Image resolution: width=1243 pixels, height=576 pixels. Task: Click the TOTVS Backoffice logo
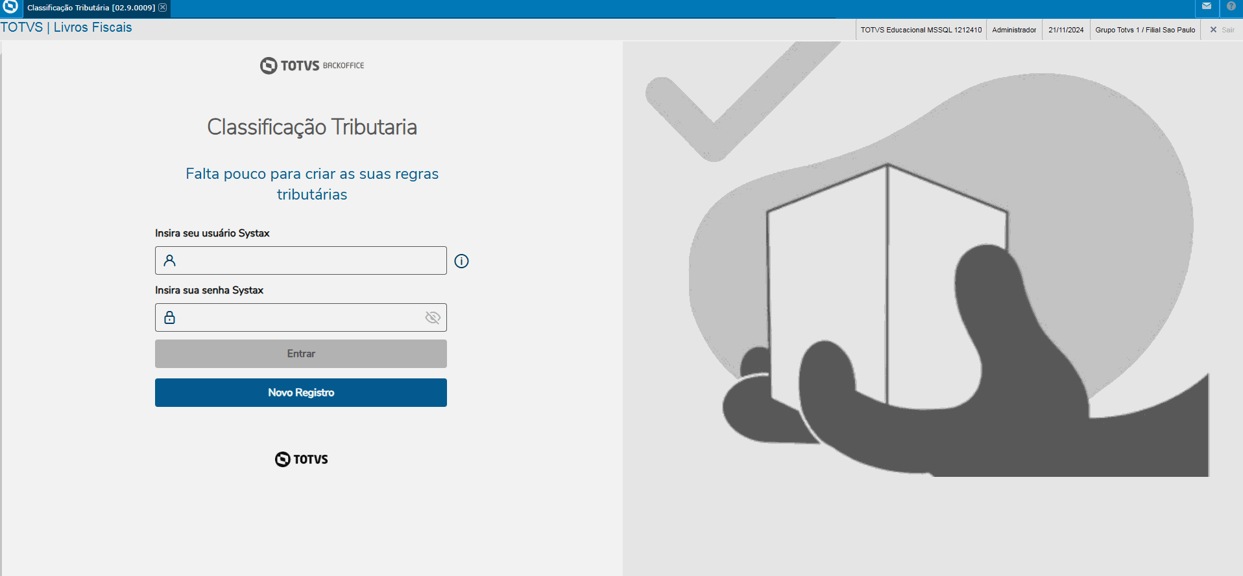tap(312, 65)
